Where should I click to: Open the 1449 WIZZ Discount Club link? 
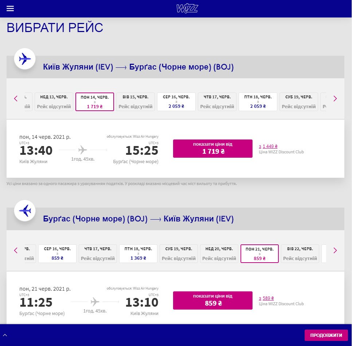pos(269,146)
